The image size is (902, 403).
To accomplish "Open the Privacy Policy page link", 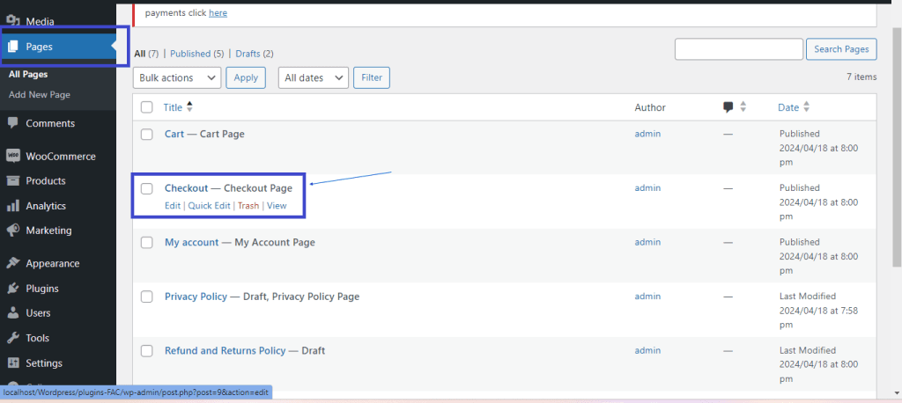I will 196,297.
